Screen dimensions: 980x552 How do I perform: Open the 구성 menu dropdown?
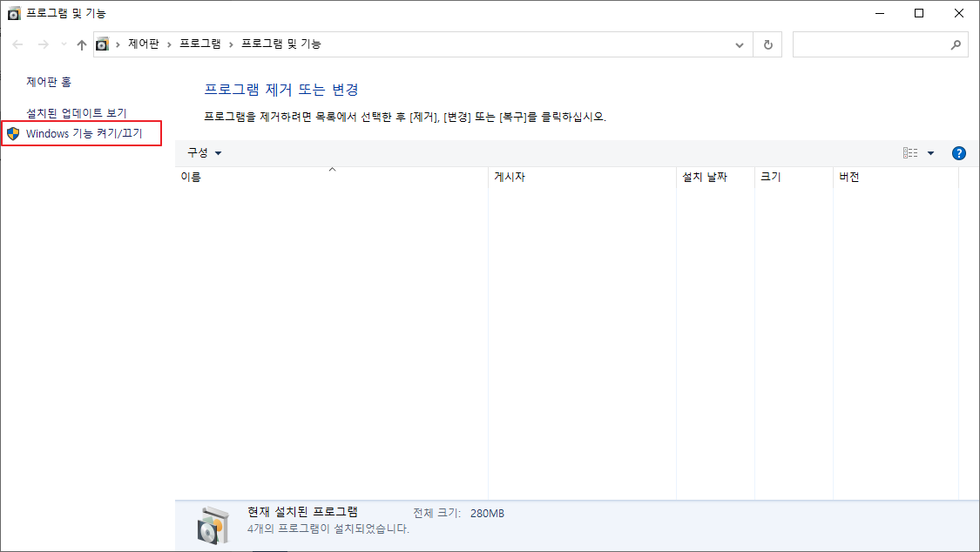tap(205, 153)
